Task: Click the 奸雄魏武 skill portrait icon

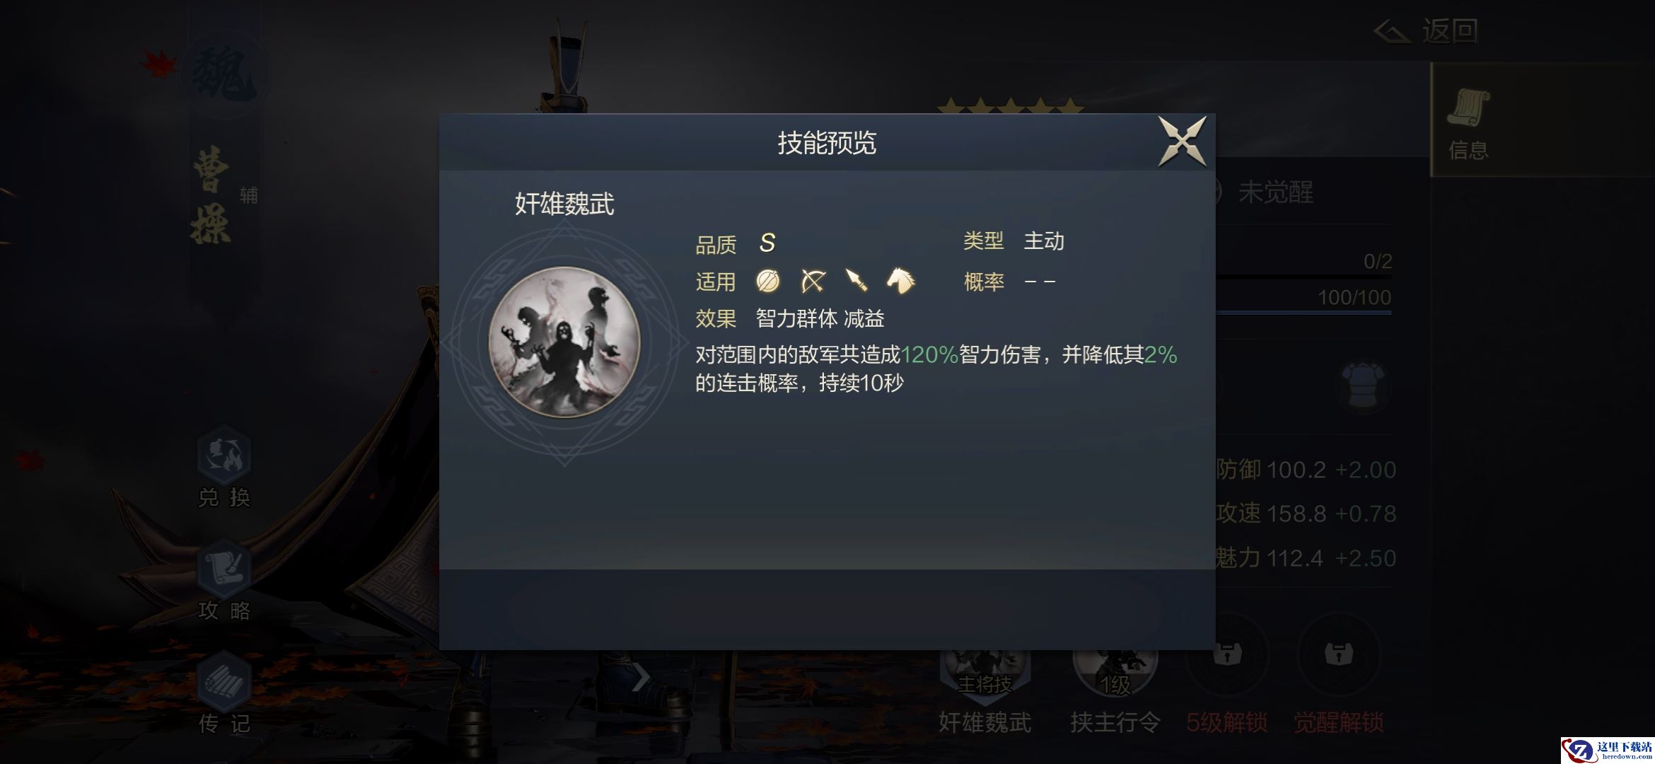Action: pos(564,342)
